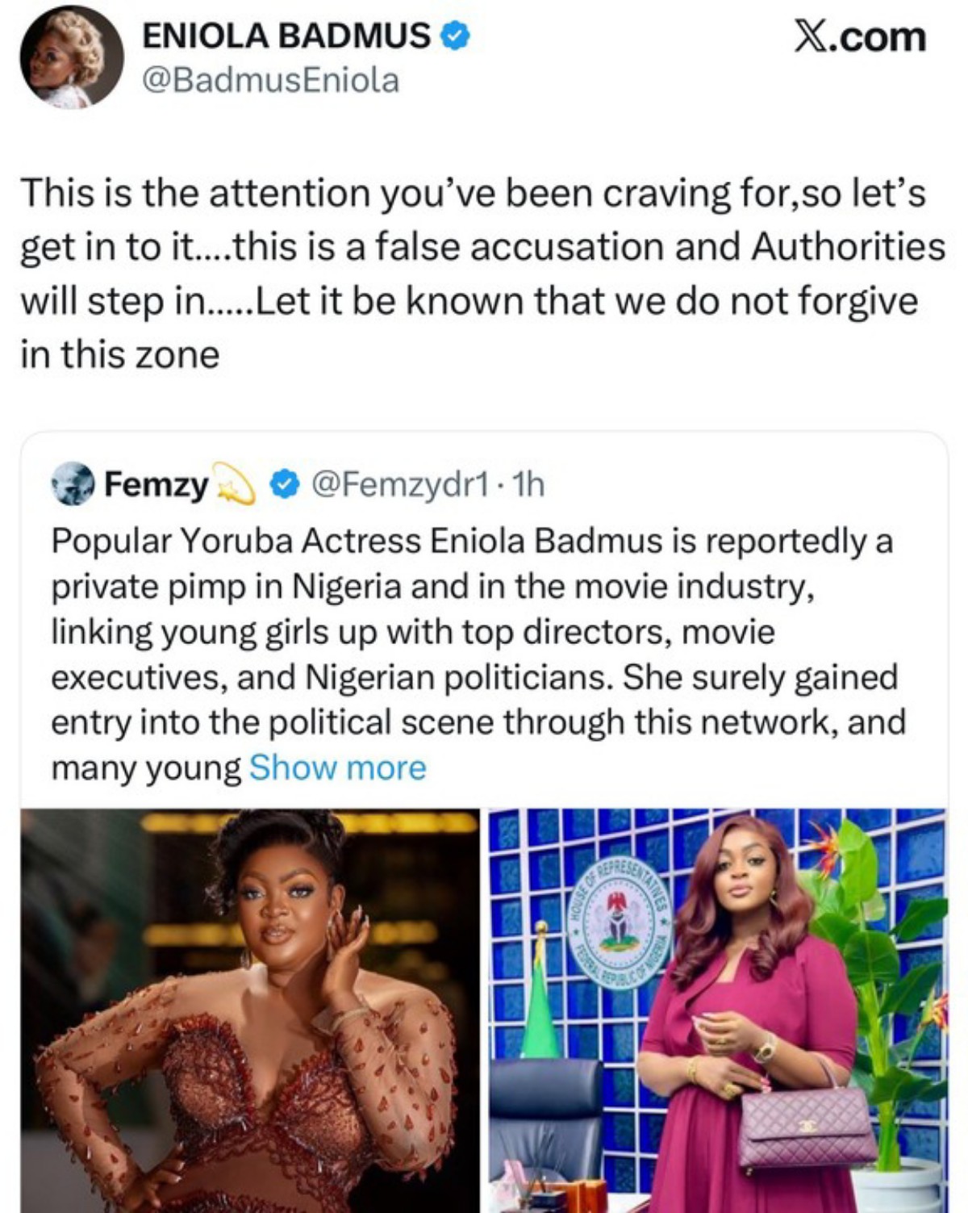This screenshot has width=968, height=1213.
Task: Click the X.com logo
Action: (860, 38)
